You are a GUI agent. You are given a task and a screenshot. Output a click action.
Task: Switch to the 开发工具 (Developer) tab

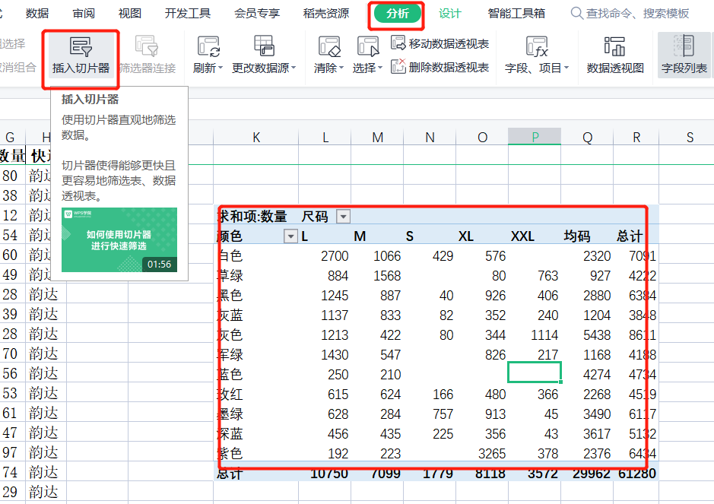[188, 14]
